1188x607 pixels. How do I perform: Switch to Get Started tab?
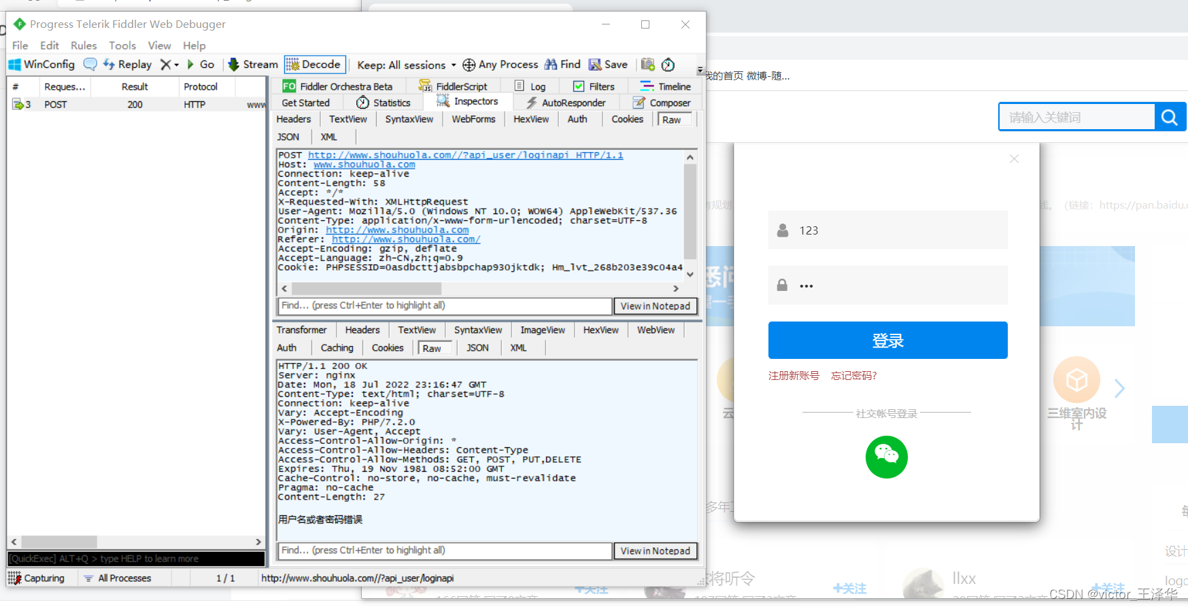pyautogui.click(x=305, y=103)
